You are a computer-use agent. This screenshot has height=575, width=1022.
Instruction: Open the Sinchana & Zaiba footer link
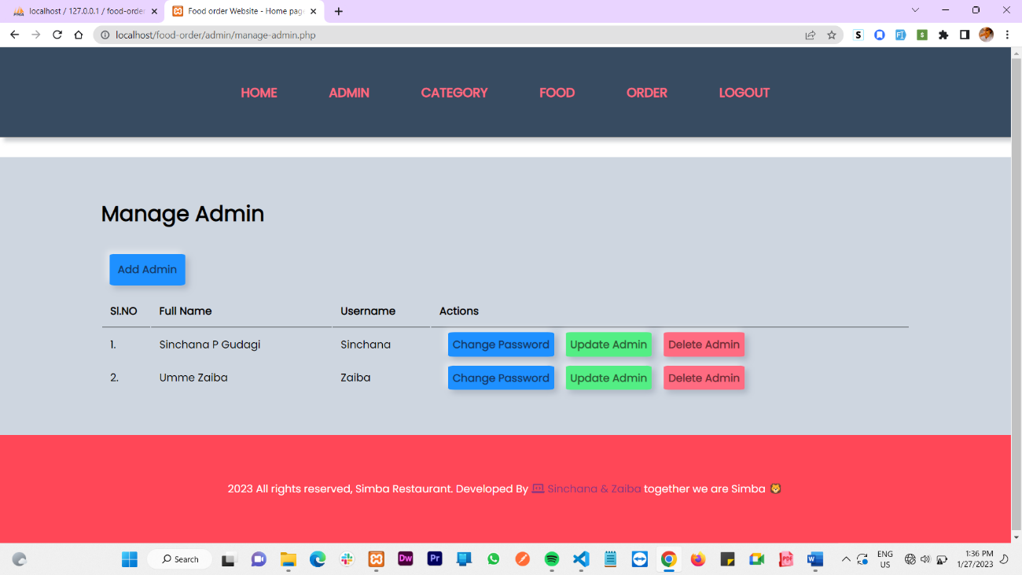coord(592,488)
